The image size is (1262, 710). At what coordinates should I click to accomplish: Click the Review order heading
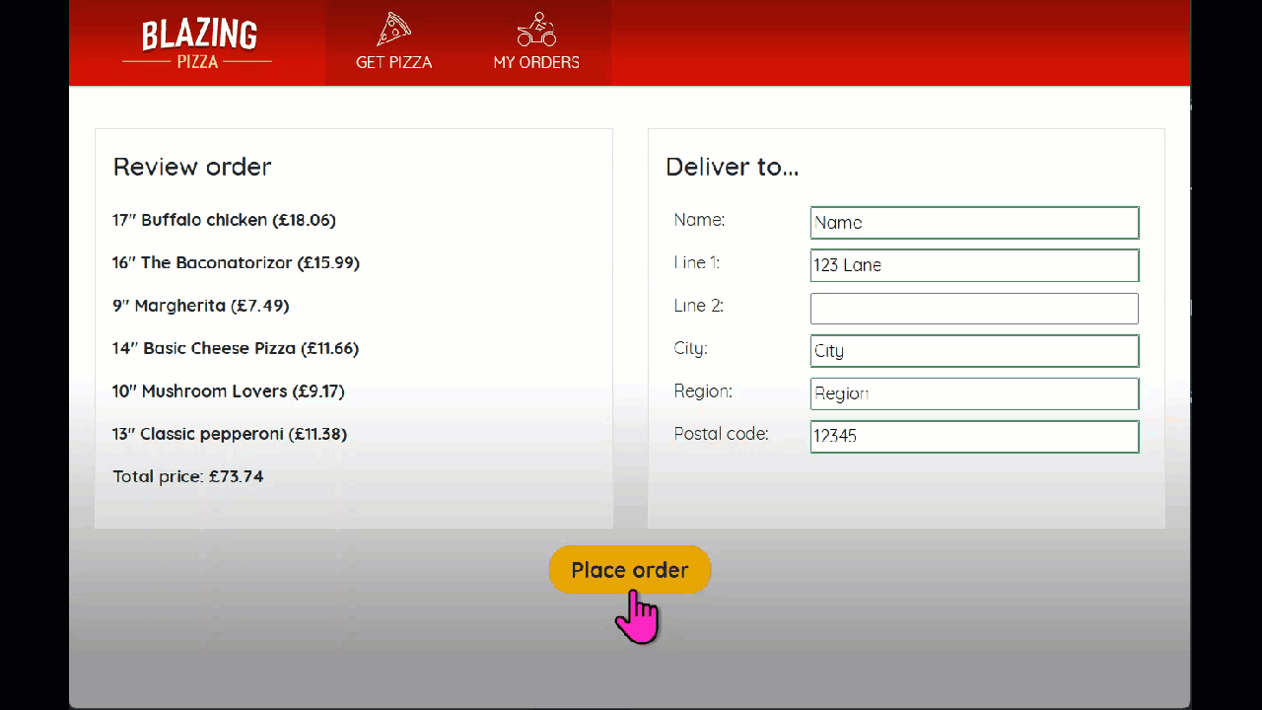(192, 167)
